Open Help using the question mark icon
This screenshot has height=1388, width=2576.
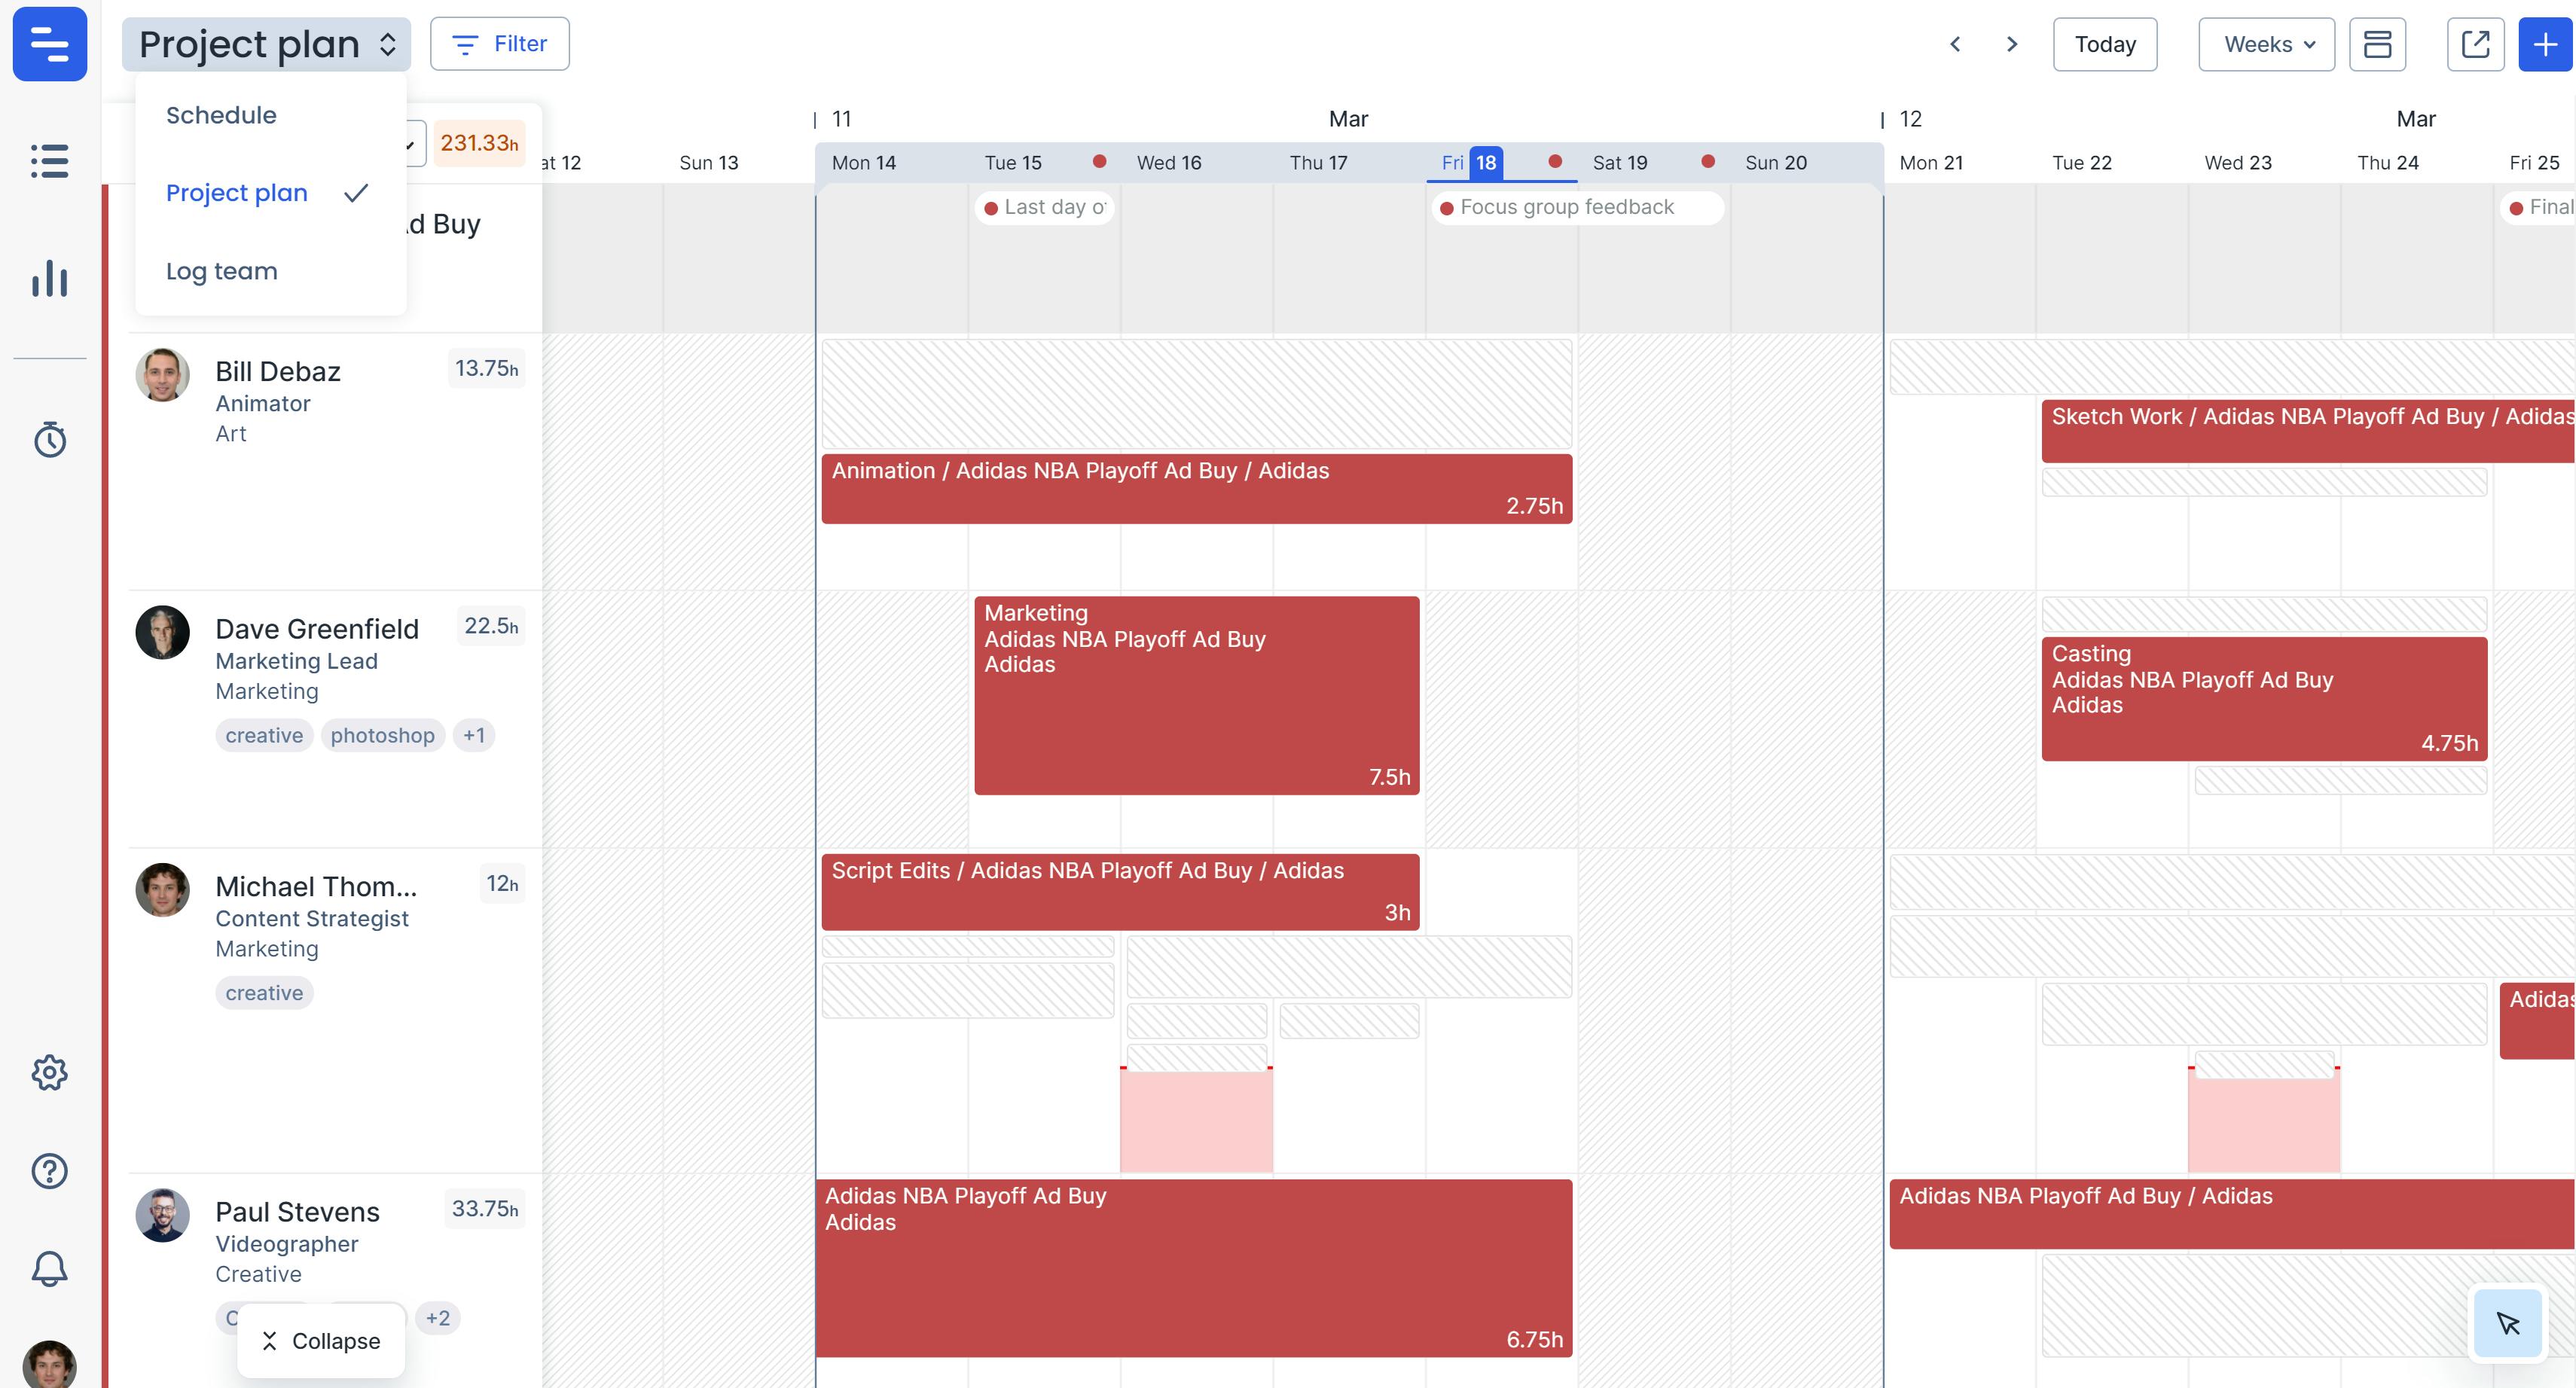[49, 1170]
